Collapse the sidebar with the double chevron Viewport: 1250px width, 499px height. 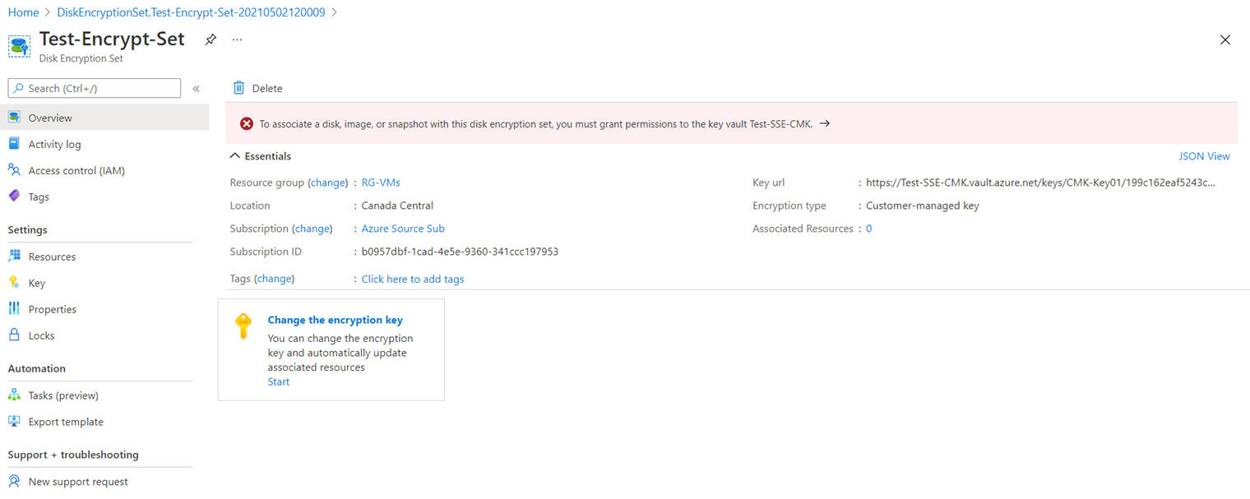[196, 89]
